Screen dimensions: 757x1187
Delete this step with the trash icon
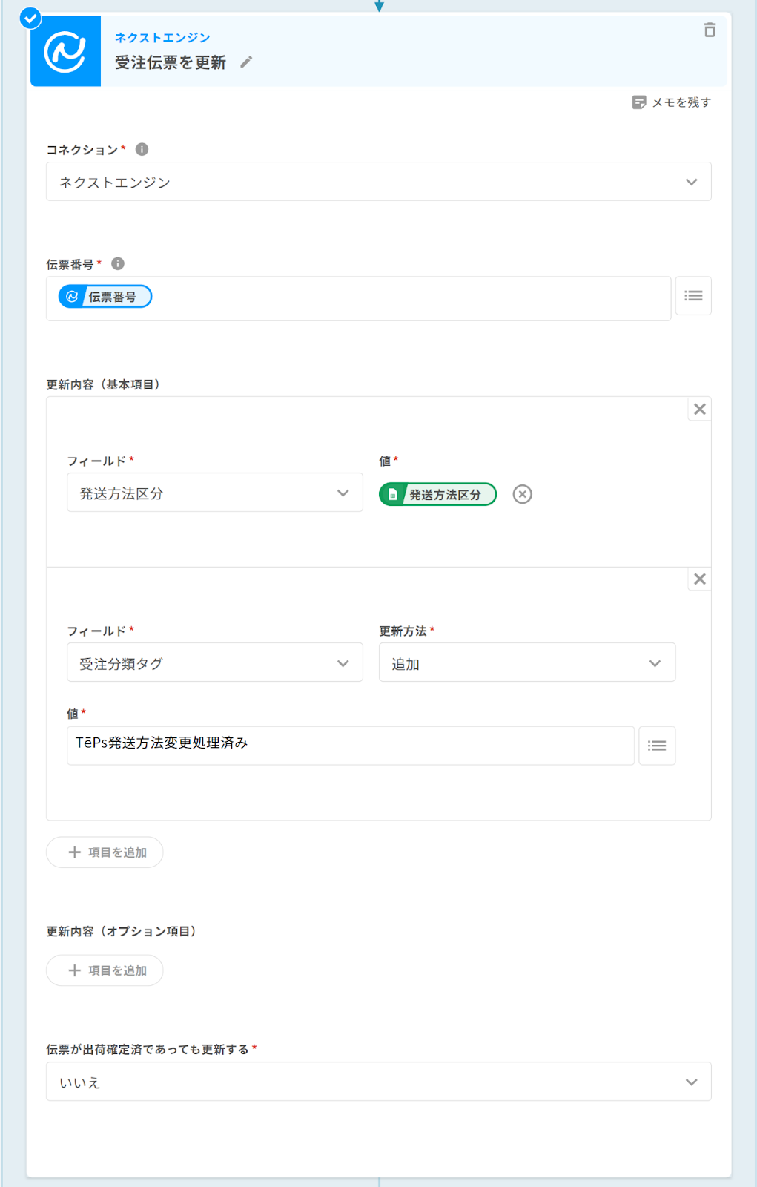point(710,30)
